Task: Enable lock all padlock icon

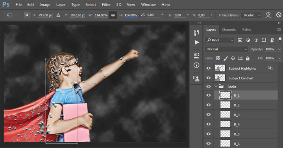Action: pyautogui.click(x=247, y=58)
